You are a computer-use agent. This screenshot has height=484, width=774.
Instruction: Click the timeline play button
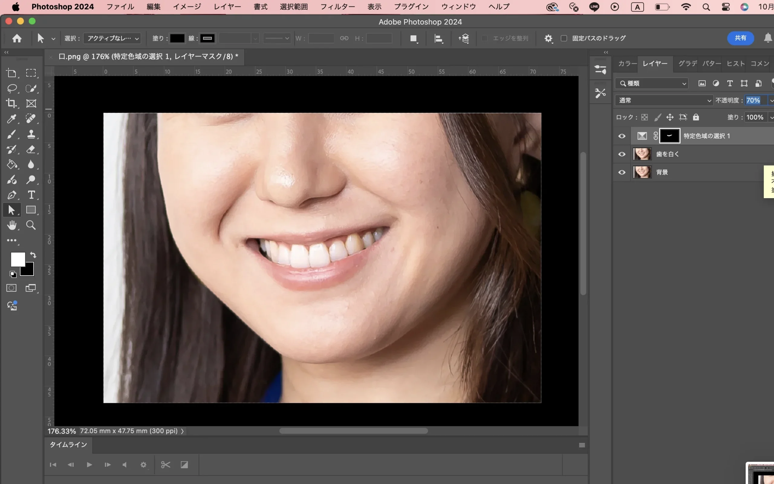tap(89, 464)
